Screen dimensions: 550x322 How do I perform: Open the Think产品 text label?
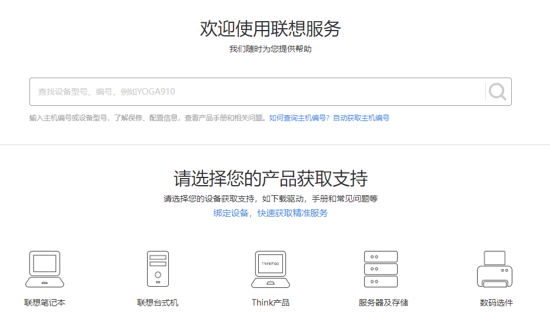(271, 303)
